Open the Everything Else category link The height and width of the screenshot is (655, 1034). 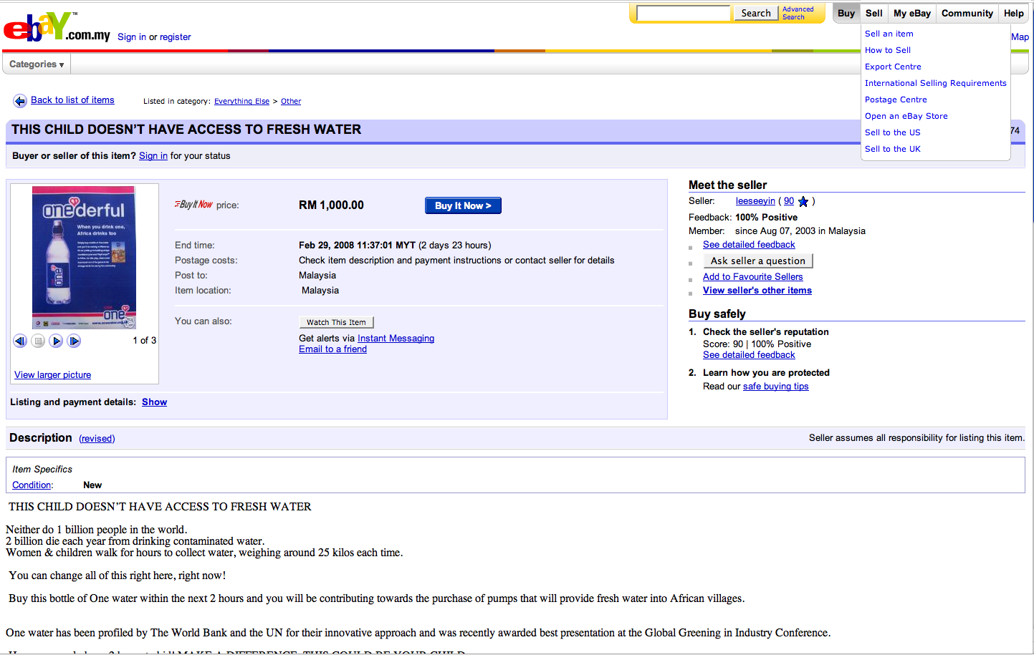point(241,102)
